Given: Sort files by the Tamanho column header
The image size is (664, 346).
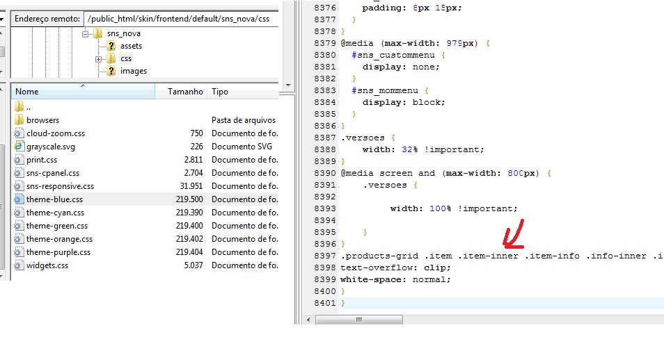Looking at the screenshot, I should point(186,92).
